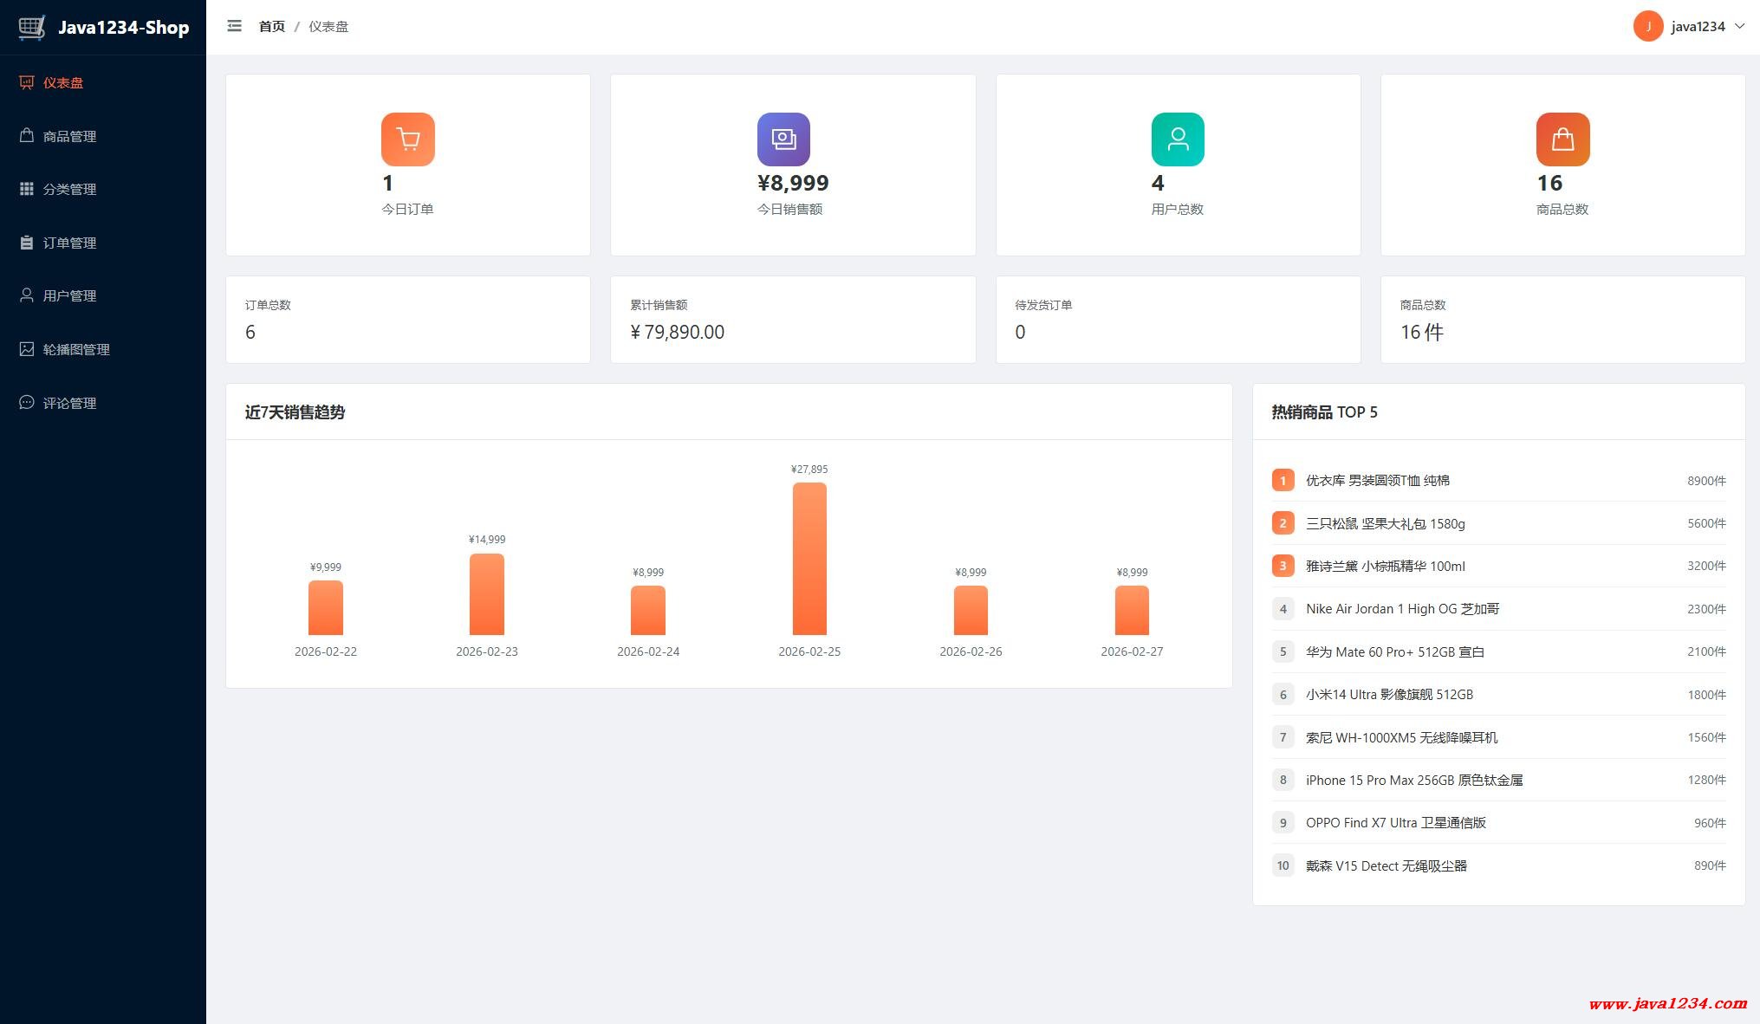Screen dimensions: 1760x1024
Task: Open 仪表盘 in the sidebar menu
Action: pyautogui.click(x=63, y=83)
